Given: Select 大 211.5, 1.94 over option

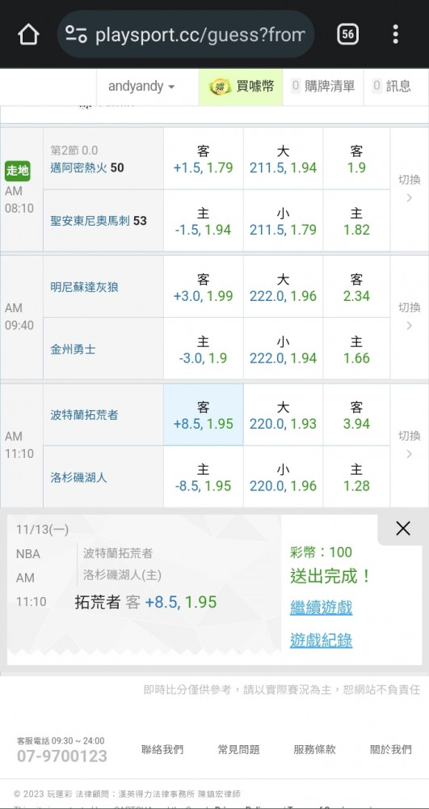Looking at the screenshot, I should click(x=284, y=159).
